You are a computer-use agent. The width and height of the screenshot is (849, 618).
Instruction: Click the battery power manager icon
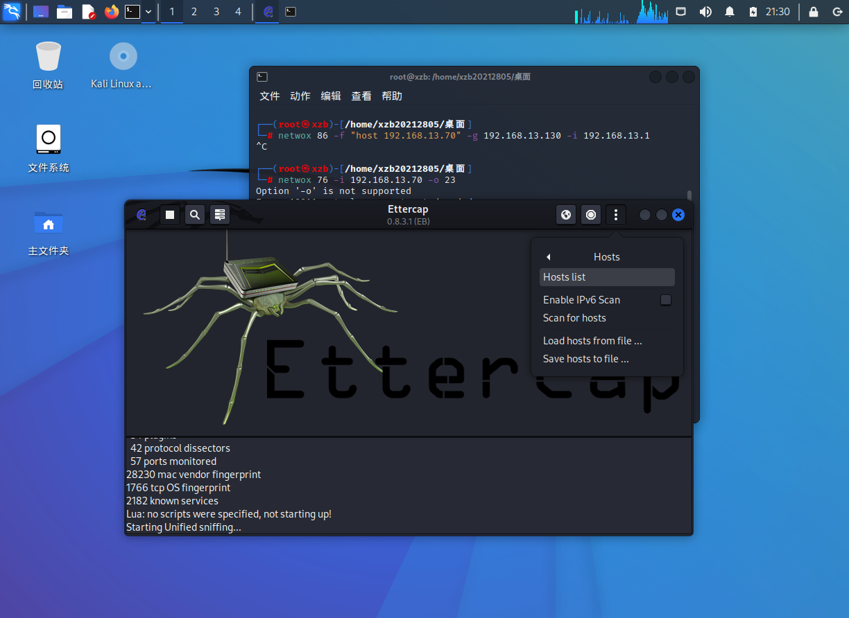(x=753, y=12)
